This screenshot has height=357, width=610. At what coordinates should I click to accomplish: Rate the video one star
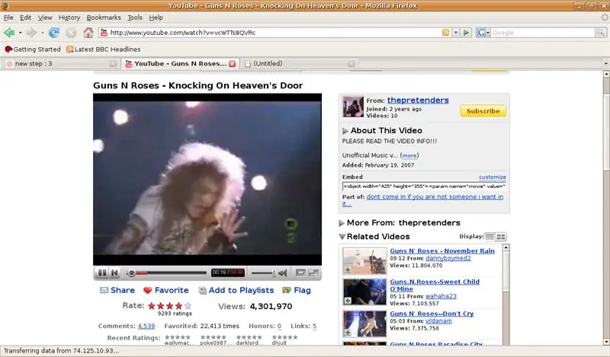pyautogui.click(x=152, y=306)
